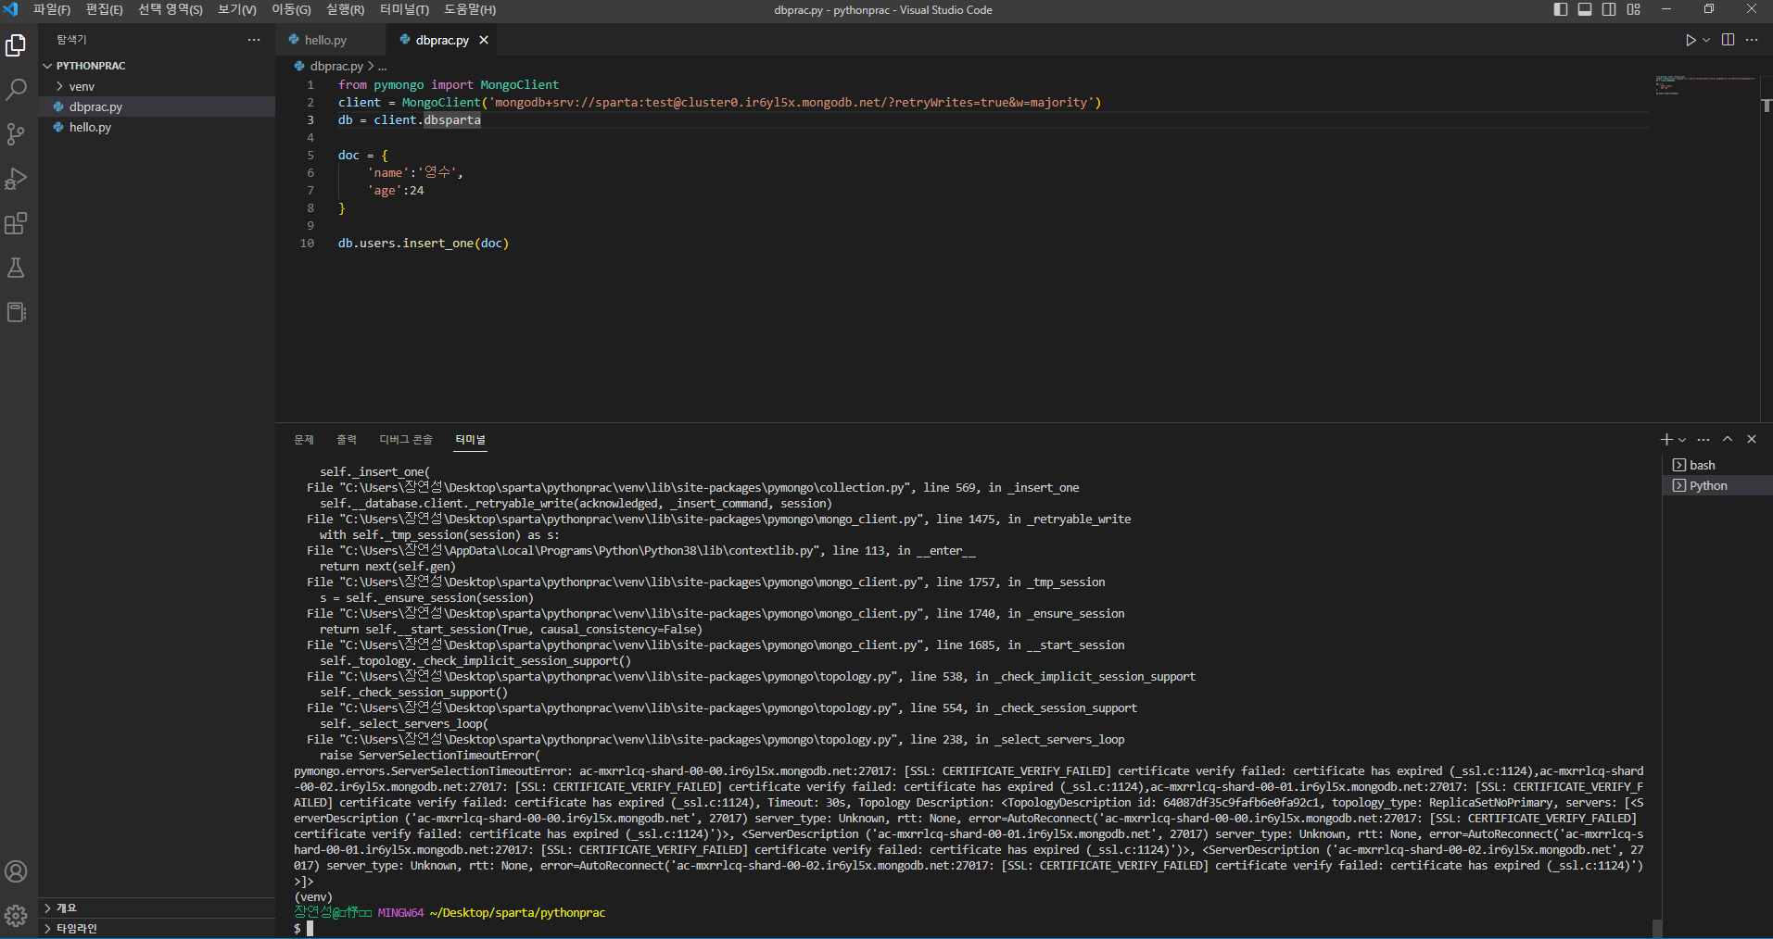Toggle primary sidebar layout button
Image resolution: width=1773 pixels, height=939 pixels.
tap(1561, 9)
